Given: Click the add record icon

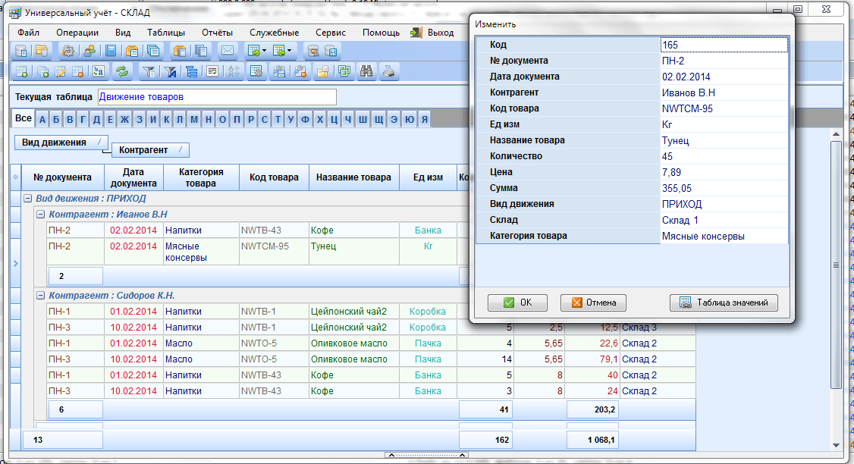Looking at the screenshot, I should (21, 72).
